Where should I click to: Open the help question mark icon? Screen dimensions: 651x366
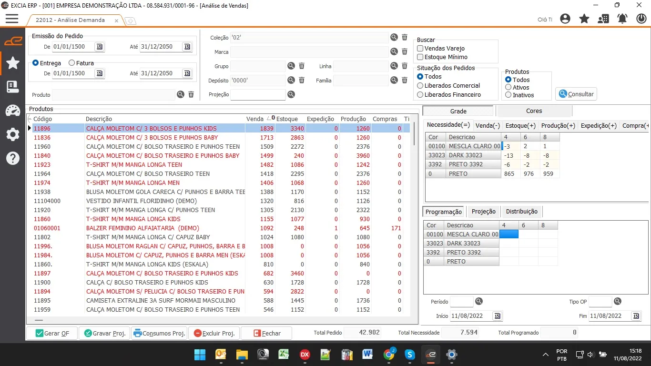point(13,158)
